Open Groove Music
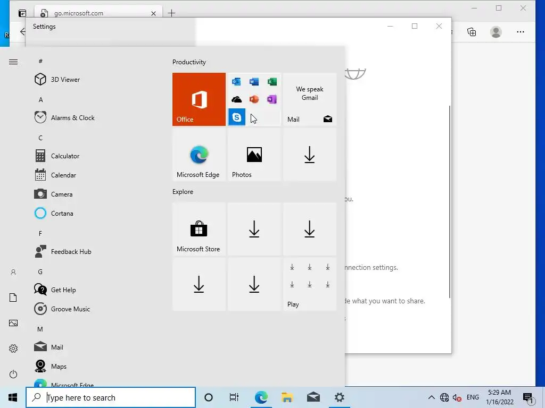Viewport: 545px width, 408px height. pyautogui.click(x=95, y=309)
